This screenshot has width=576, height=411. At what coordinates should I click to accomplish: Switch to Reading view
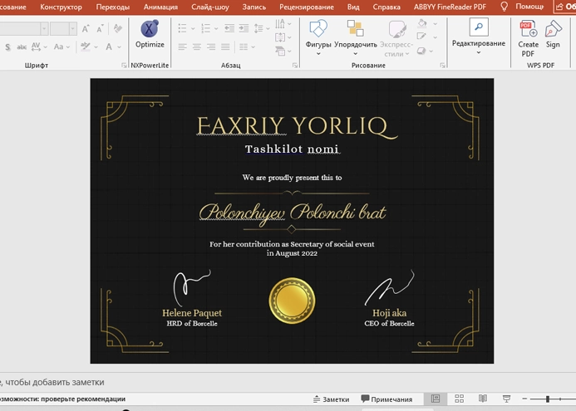483,399
